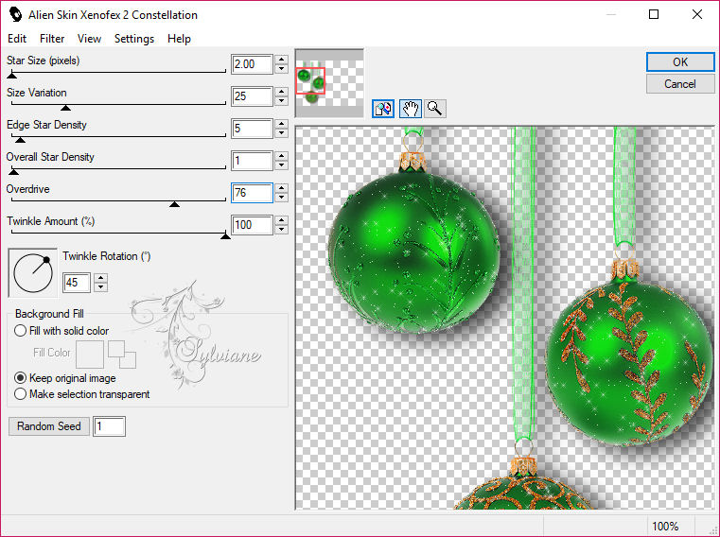Maximize the Constellation dialog window
This screenshot has height=537, width=720.
(654, 15)
